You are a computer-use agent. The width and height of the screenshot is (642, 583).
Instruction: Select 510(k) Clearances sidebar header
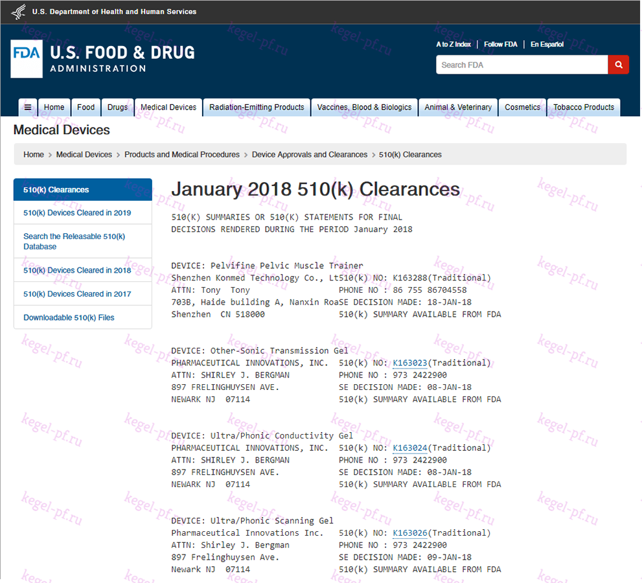pos(83,190)
